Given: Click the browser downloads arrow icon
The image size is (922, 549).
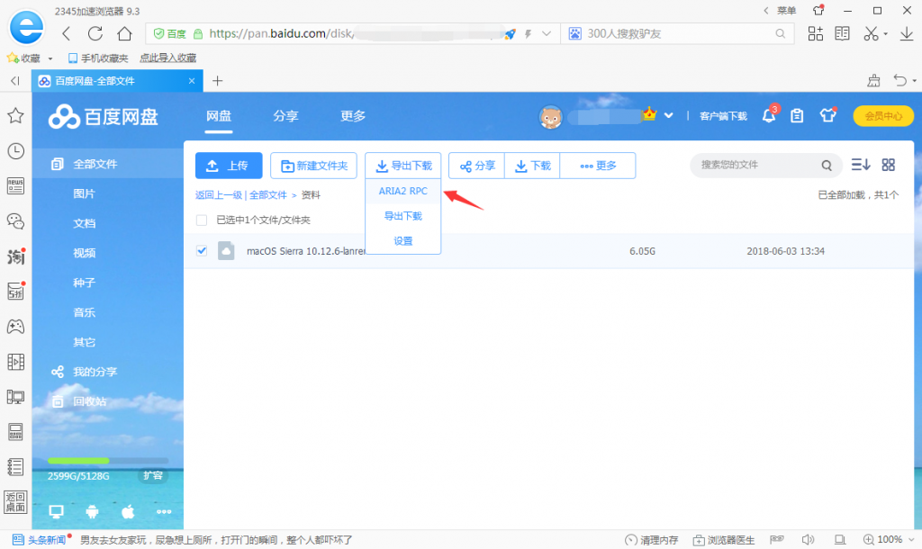Looking at the screenshot, I should [x=906, y=34].
